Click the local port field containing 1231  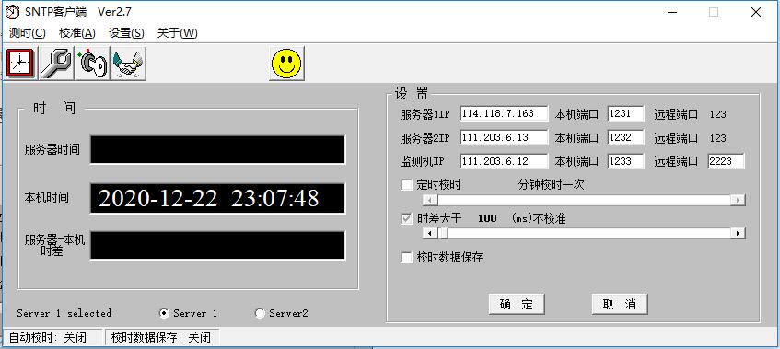tap(625, 114)
